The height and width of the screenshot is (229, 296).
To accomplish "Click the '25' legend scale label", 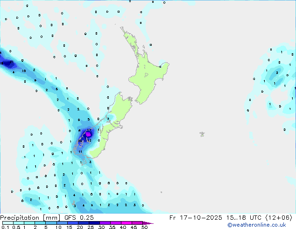I will pyautogui.click(x=91, y=227).
